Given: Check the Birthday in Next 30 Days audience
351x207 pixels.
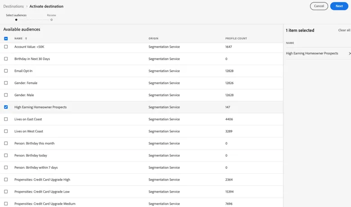Looking at the screenshot, I should pyautogui.click(x=6, y=59).
